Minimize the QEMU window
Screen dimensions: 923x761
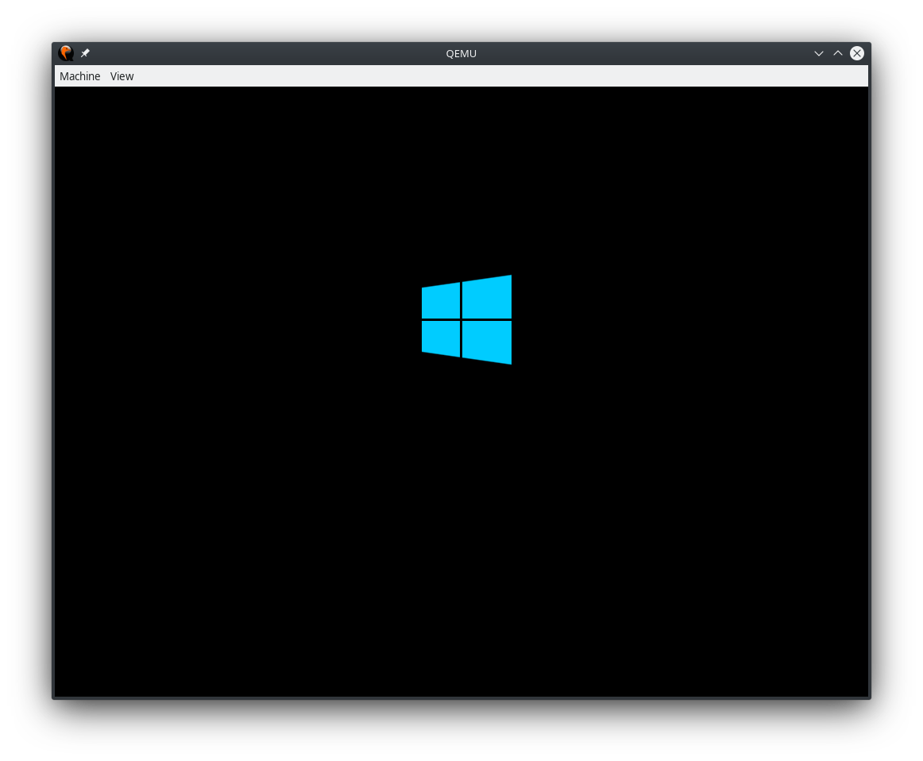pyautogui.click(x=819, y=53)
